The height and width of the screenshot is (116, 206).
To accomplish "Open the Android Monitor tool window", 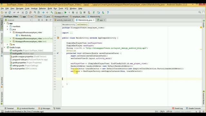I will tap(26, 108).
